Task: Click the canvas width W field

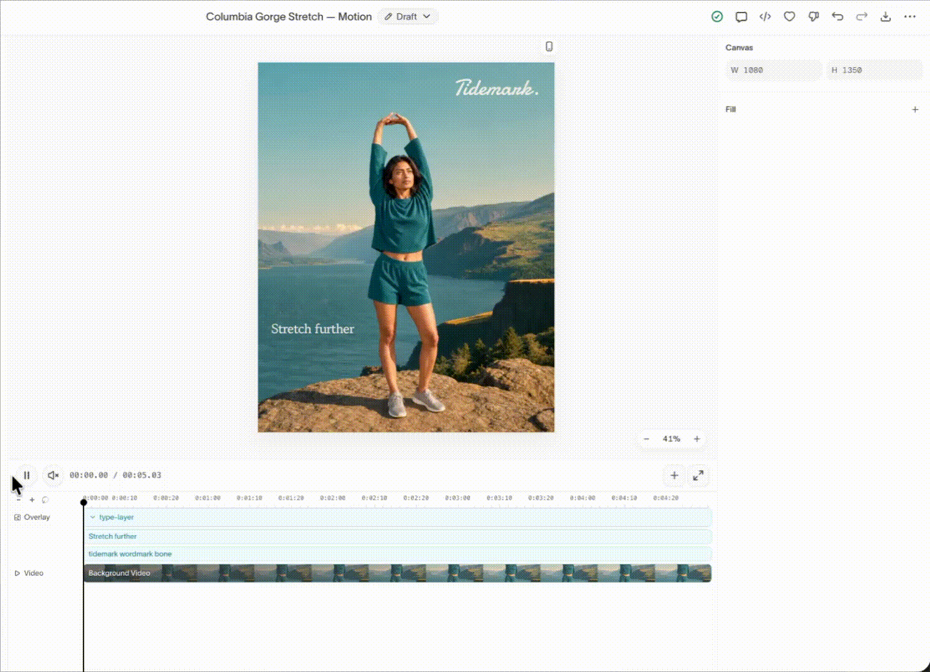Action: coord(774,70)
